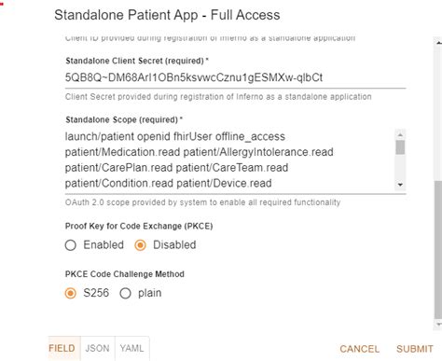Click the Enabled label text
This screenshot has height=361, width=442.
pos(104,245)
